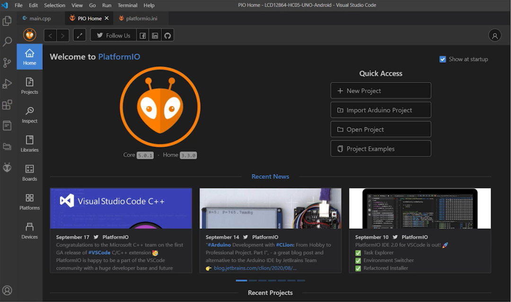Navigate back with the left arrow
This screenshot has height=302, width=511.
pyautogui.click(x=50, y=35)
